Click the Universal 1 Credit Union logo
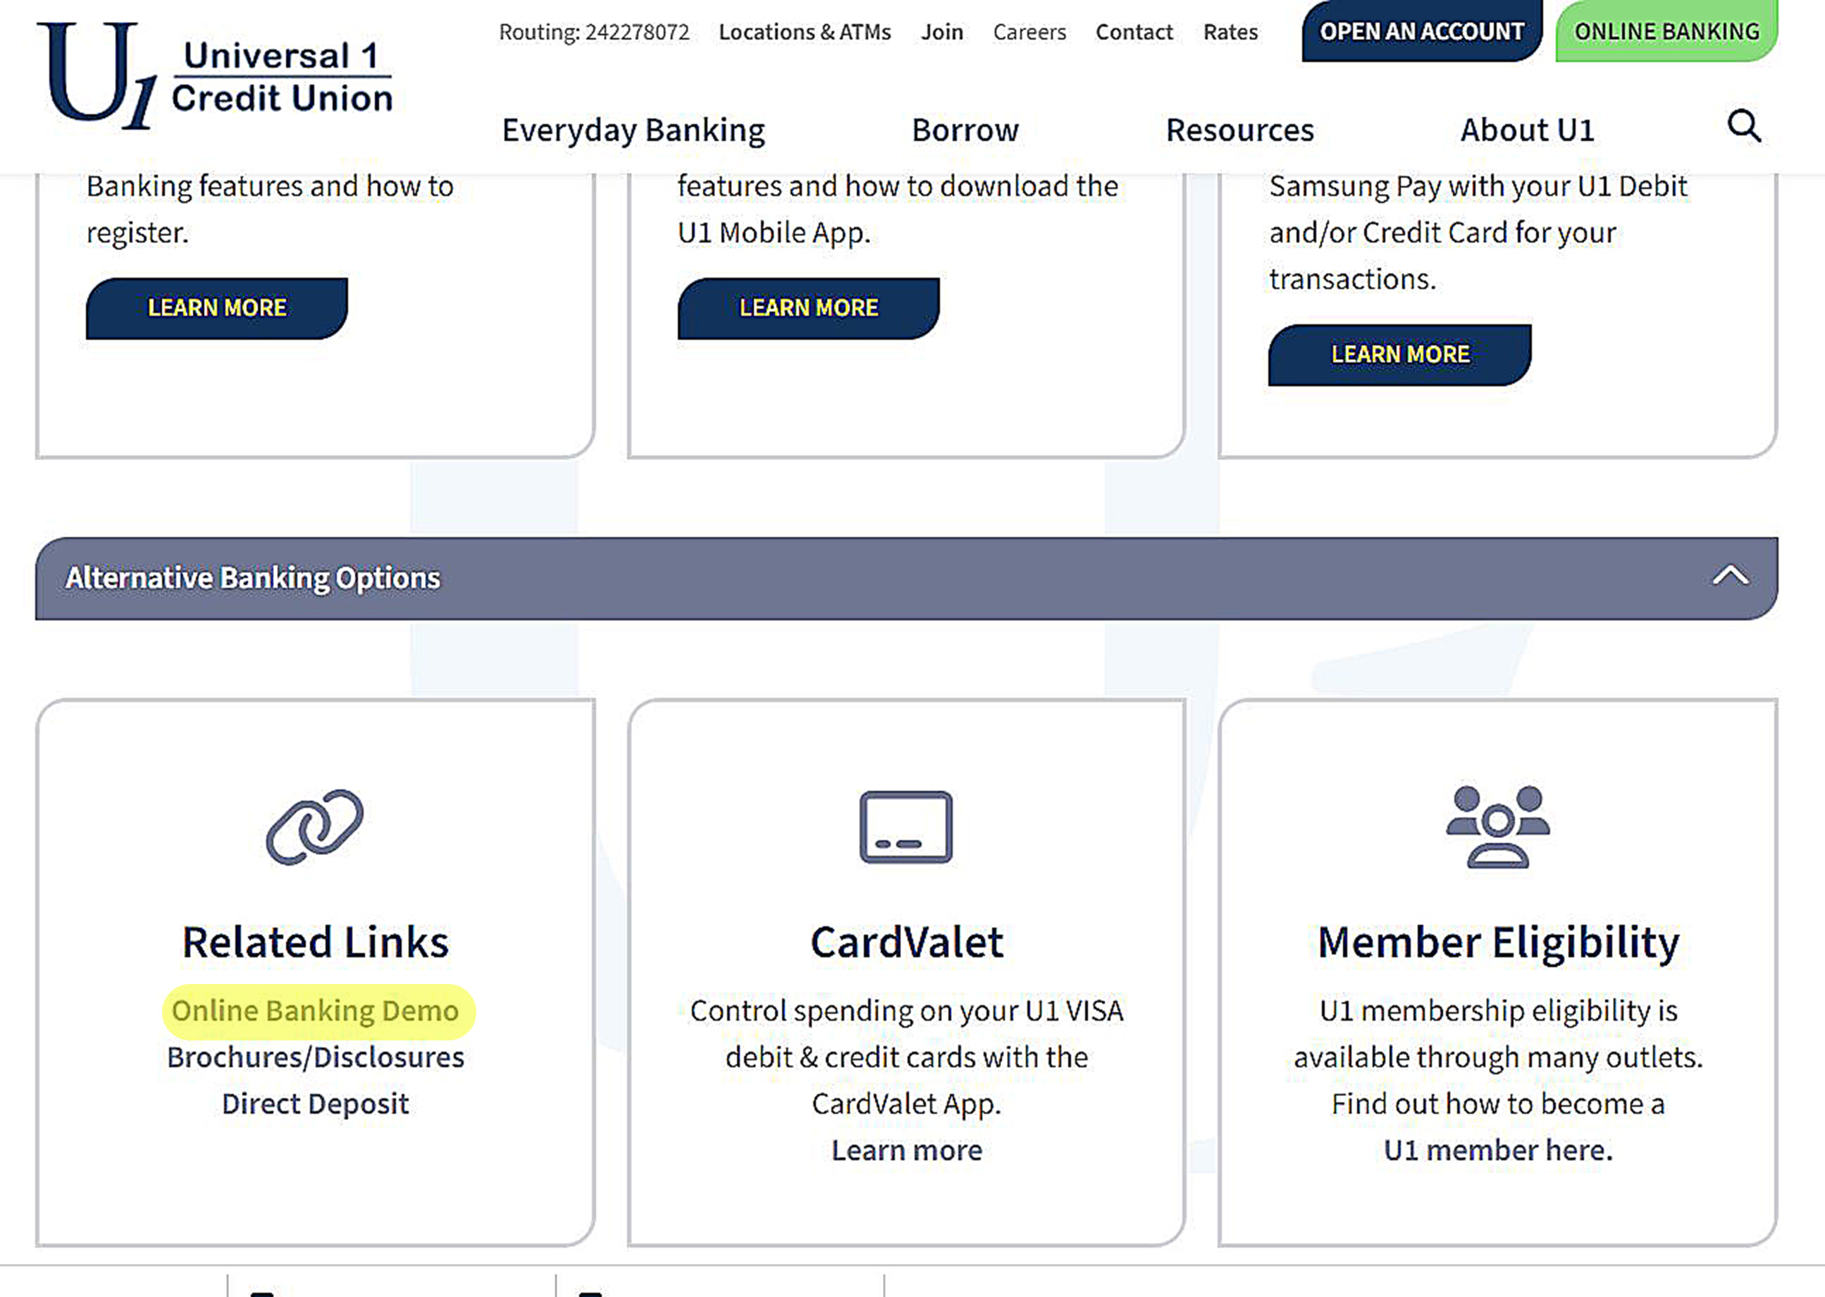 tap(216, 76)
